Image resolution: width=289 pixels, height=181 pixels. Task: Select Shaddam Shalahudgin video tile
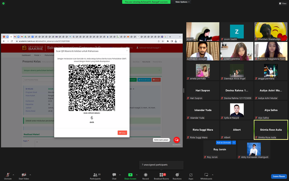[271, 31]
